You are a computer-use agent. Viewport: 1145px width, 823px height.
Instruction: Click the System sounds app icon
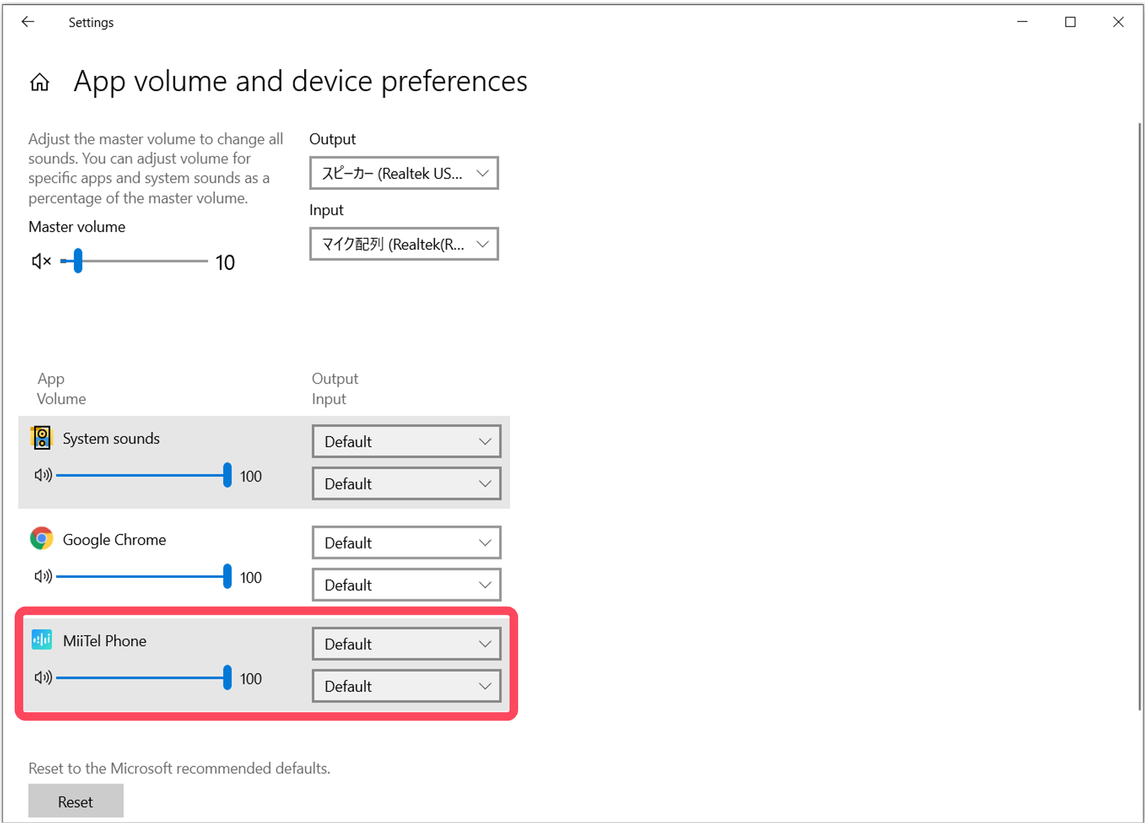[x=42, y=437]
